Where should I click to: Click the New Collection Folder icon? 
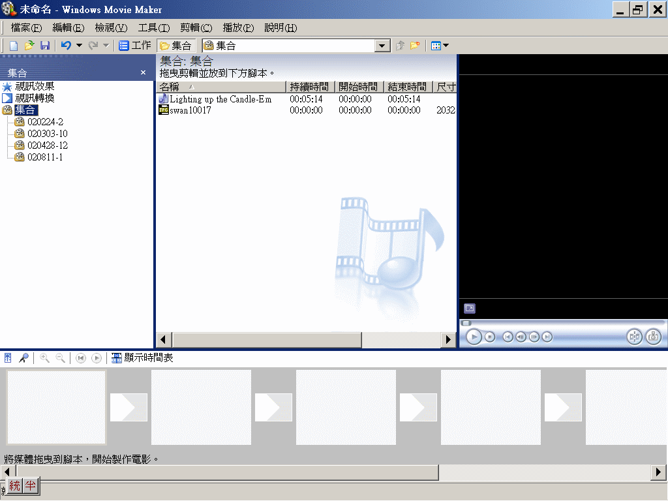click(415, 46)
